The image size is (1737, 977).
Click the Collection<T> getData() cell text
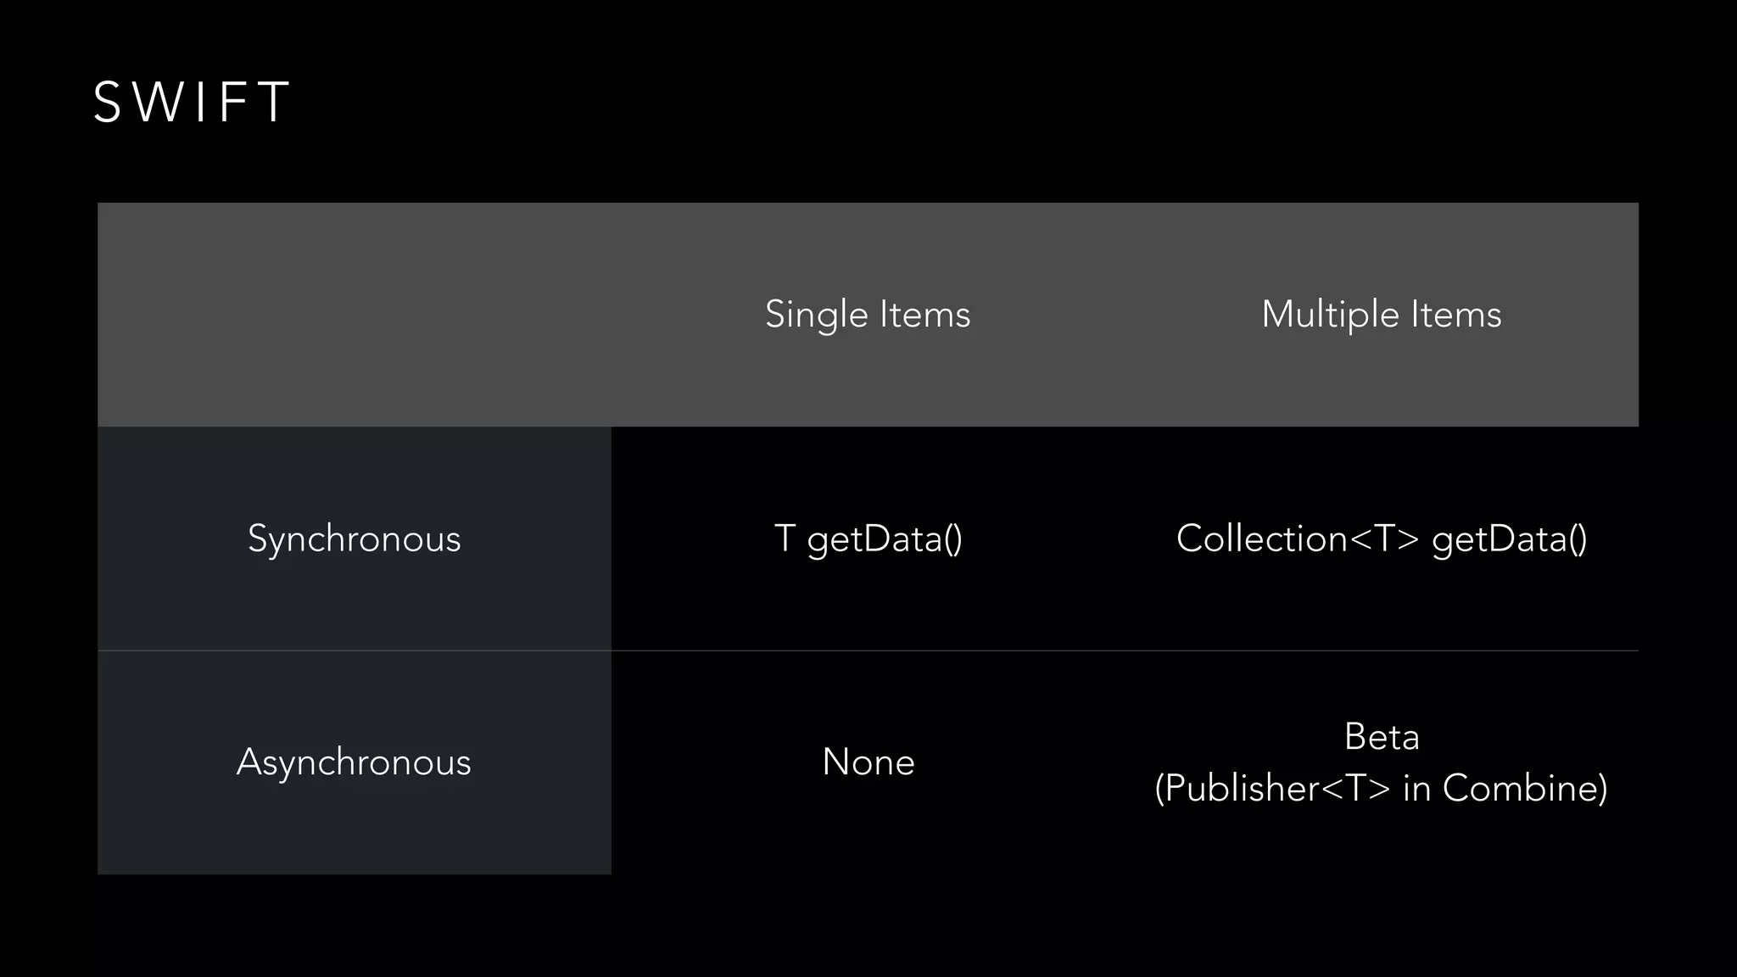[x=1381, y=539]
